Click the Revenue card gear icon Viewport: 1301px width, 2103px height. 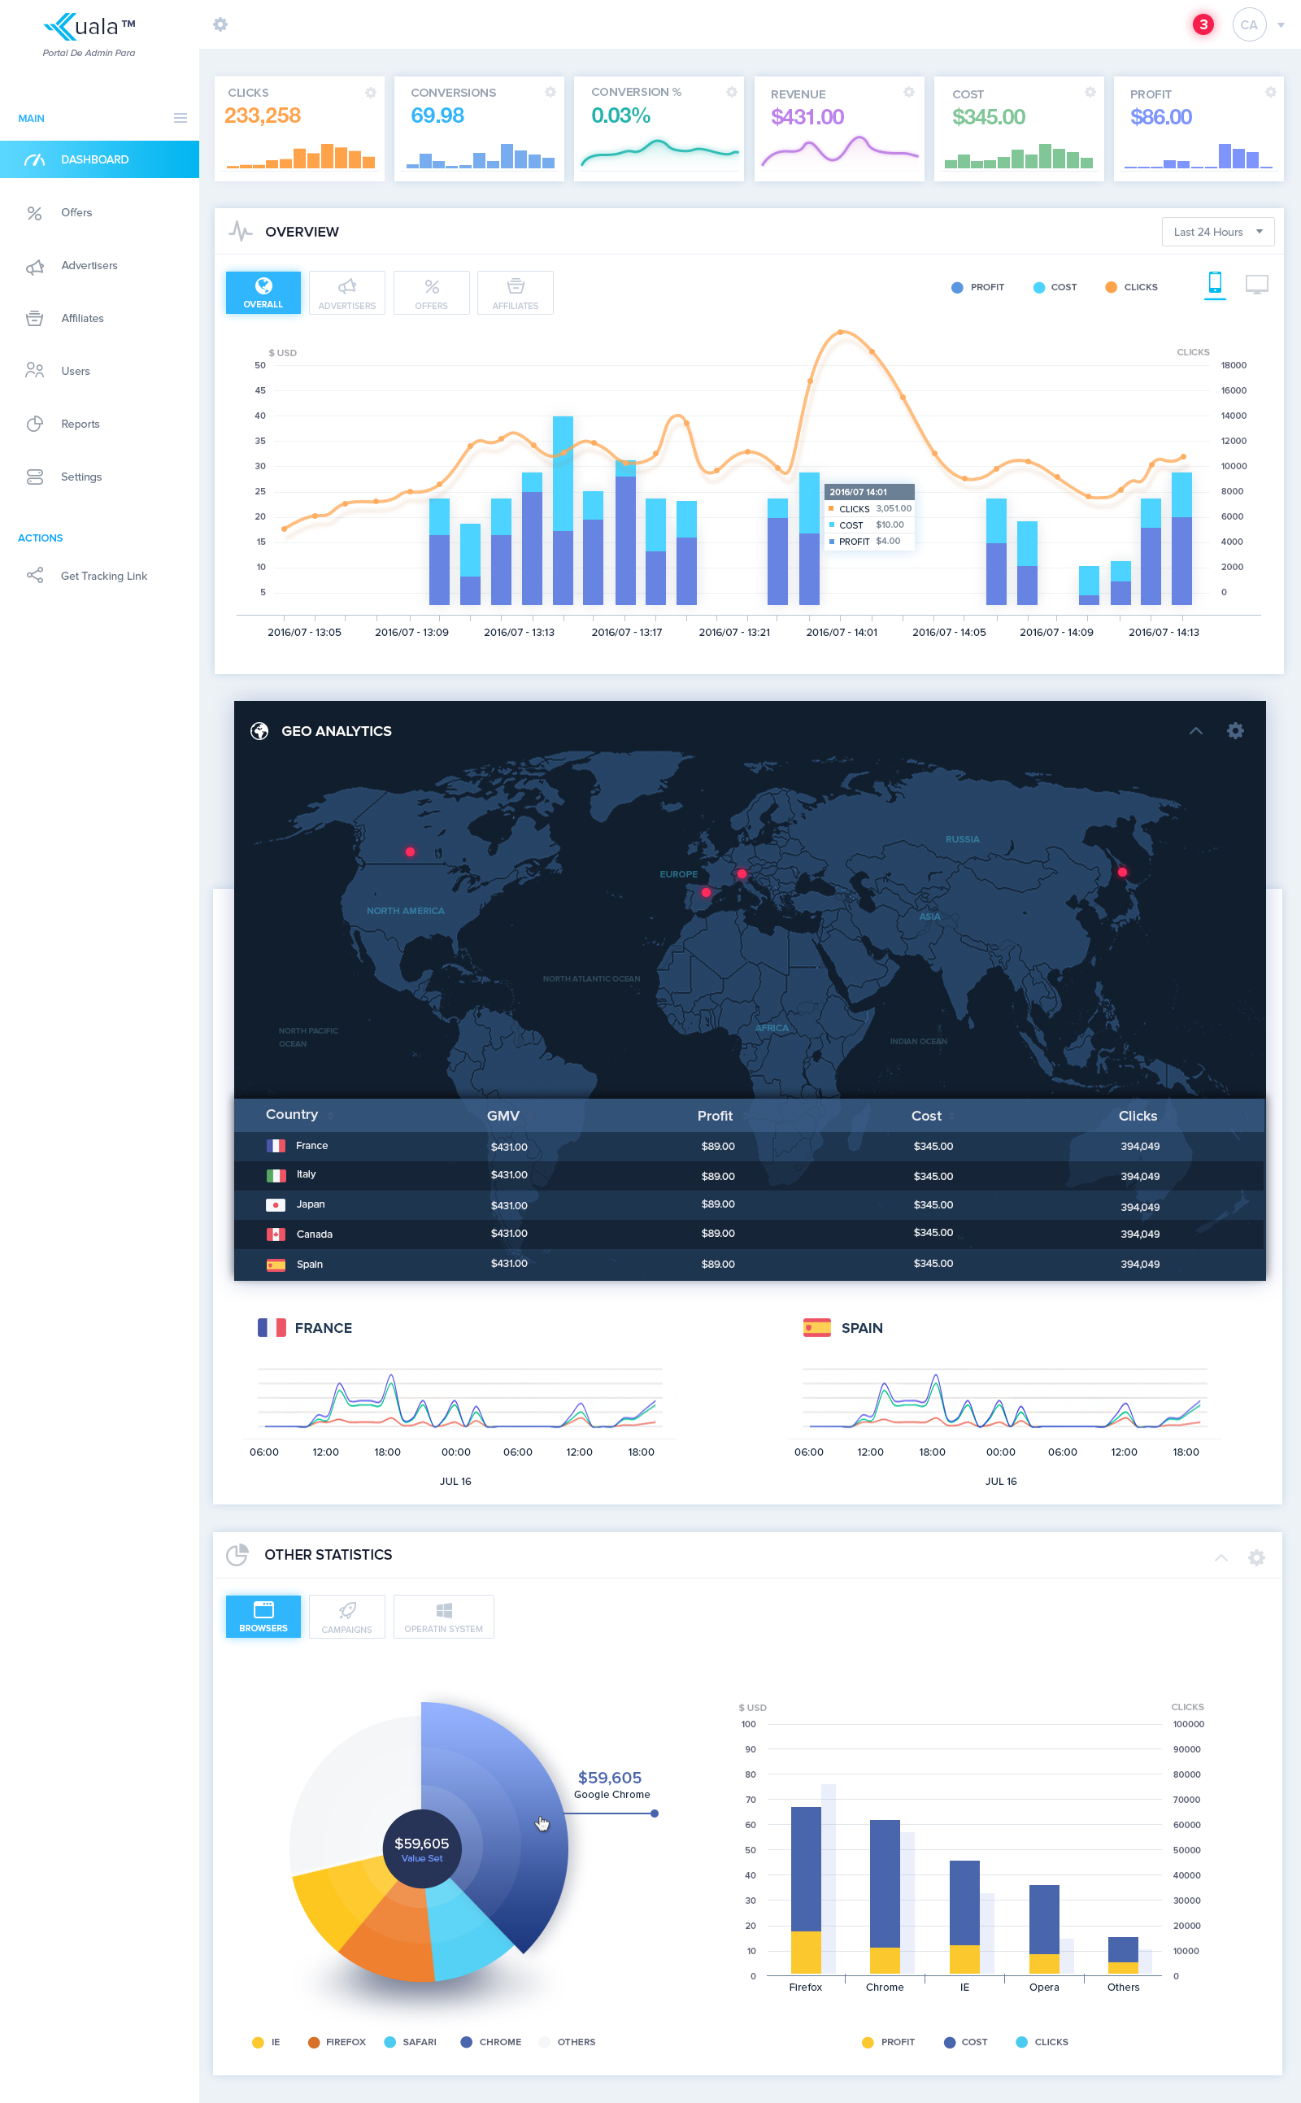908,93
